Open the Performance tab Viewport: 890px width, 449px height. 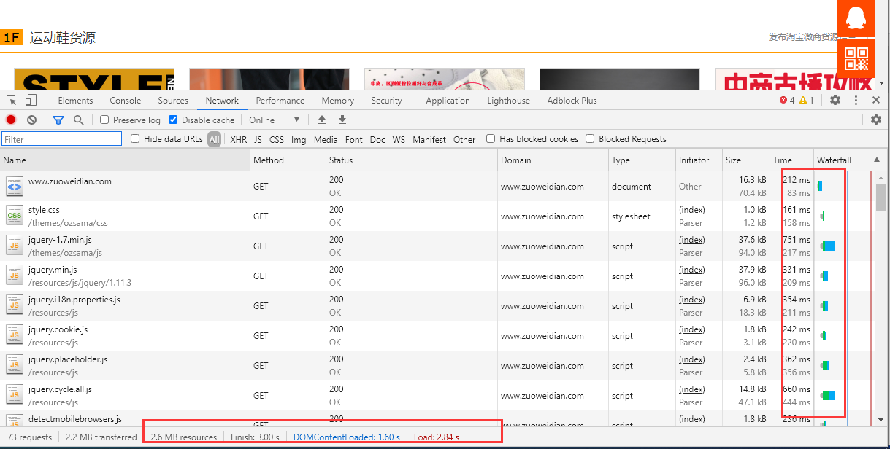point(280,101)
